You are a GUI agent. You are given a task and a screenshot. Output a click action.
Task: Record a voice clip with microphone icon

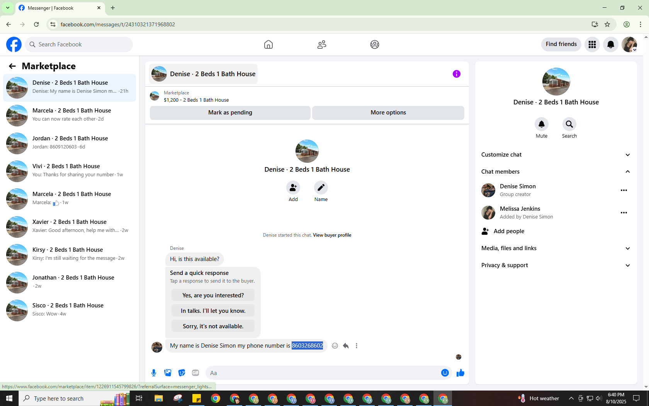point(154,373)
